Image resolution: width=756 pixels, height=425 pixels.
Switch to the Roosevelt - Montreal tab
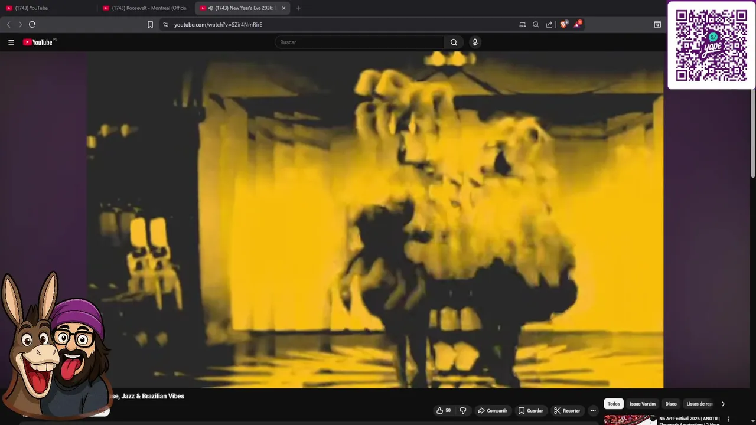[x=146, y=8]
